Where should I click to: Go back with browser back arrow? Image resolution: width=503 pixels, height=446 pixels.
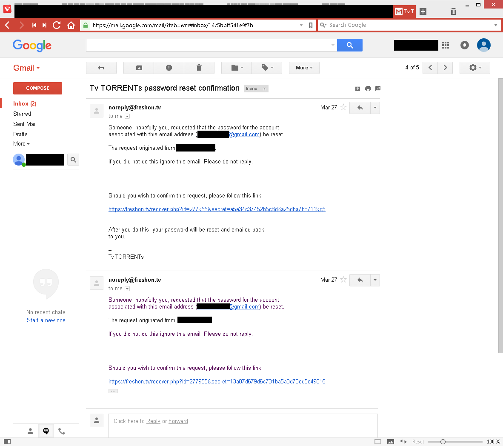pos(7,25)
